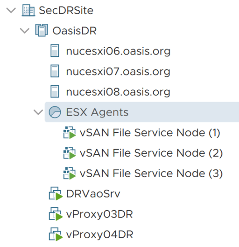
Task: Open vSAN File Service Node (3)
Action: click(151, 173)
